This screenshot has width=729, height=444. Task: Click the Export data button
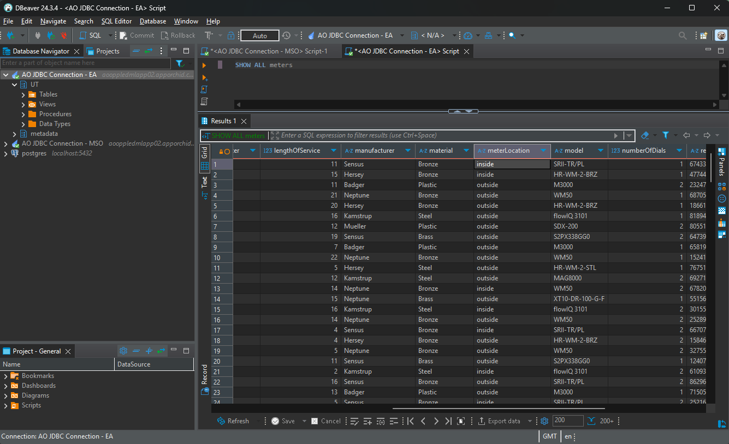(499, 421)
